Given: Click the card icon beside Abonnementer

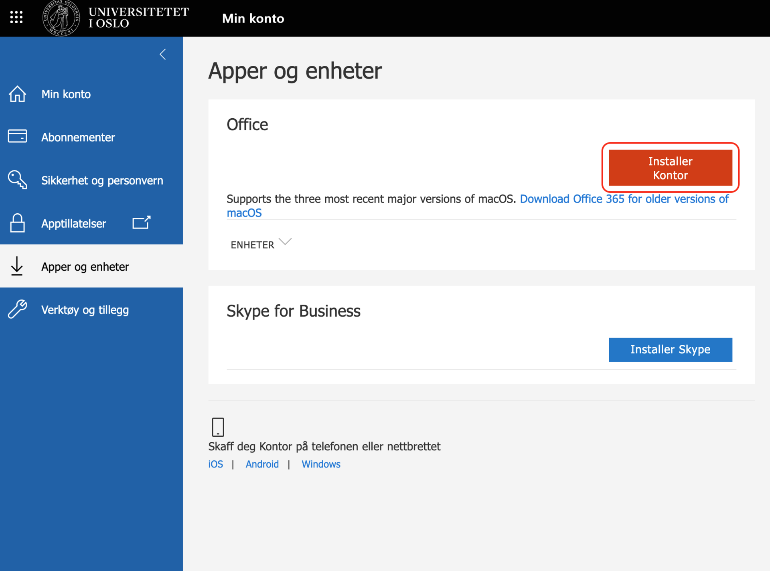Looking at the screenshot, I should pyautogui.click(x=17, y=136).
